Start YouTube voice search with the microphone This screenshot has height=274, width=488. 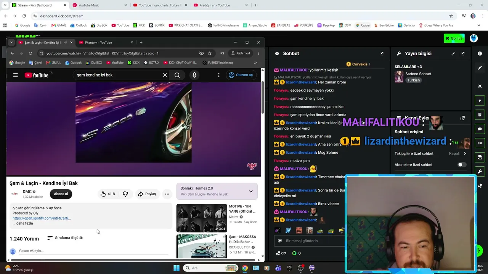(x=194, y=75)
